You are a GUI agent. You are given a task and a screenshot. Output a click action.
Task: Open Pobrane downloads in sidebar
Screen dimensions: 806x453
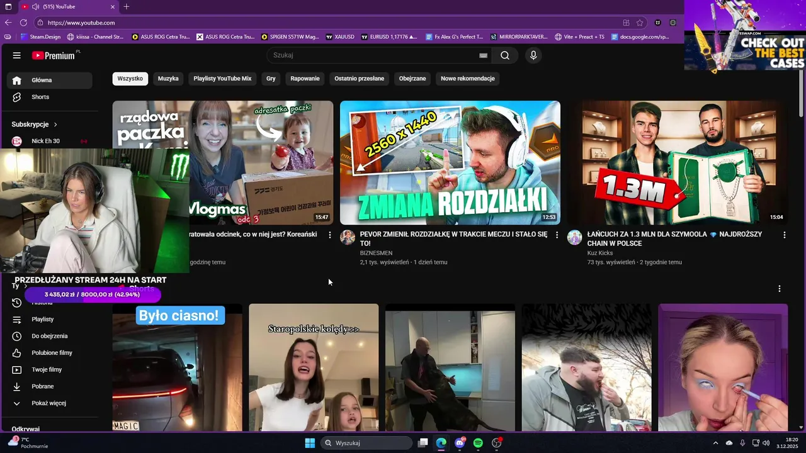coord(50,386)
